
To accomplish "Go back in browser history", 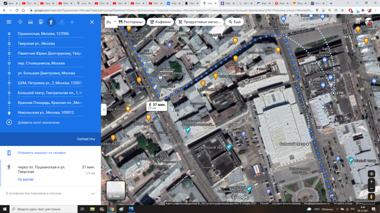I will [x=4, y=10].
